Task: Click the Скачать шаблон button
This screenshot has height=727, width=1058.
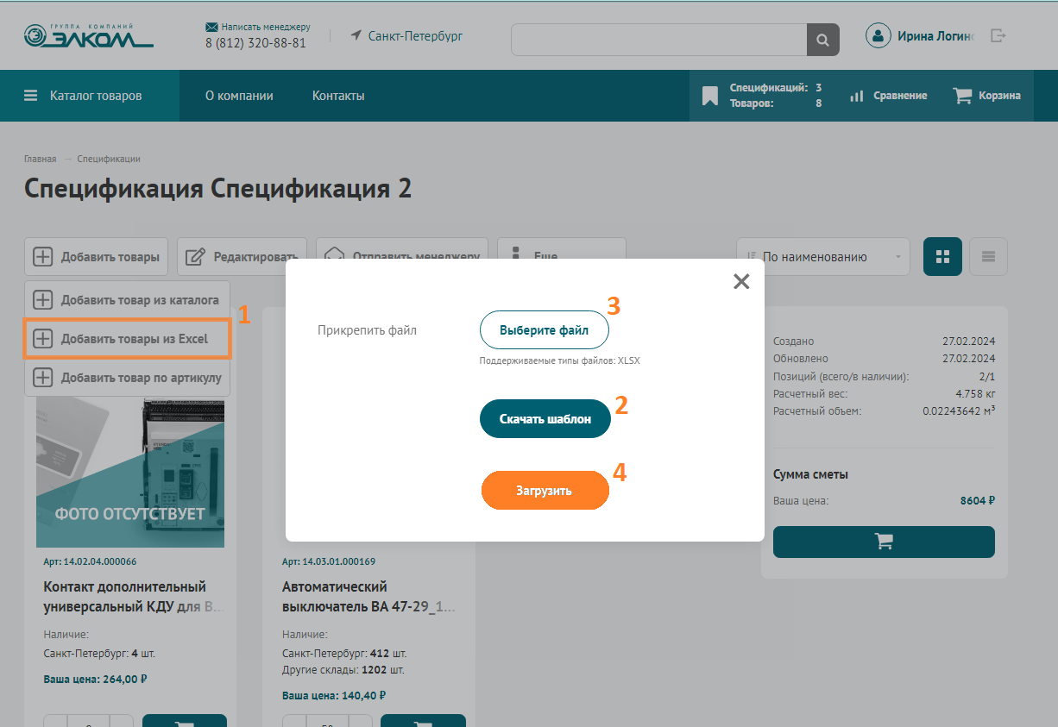Action: 545,419
